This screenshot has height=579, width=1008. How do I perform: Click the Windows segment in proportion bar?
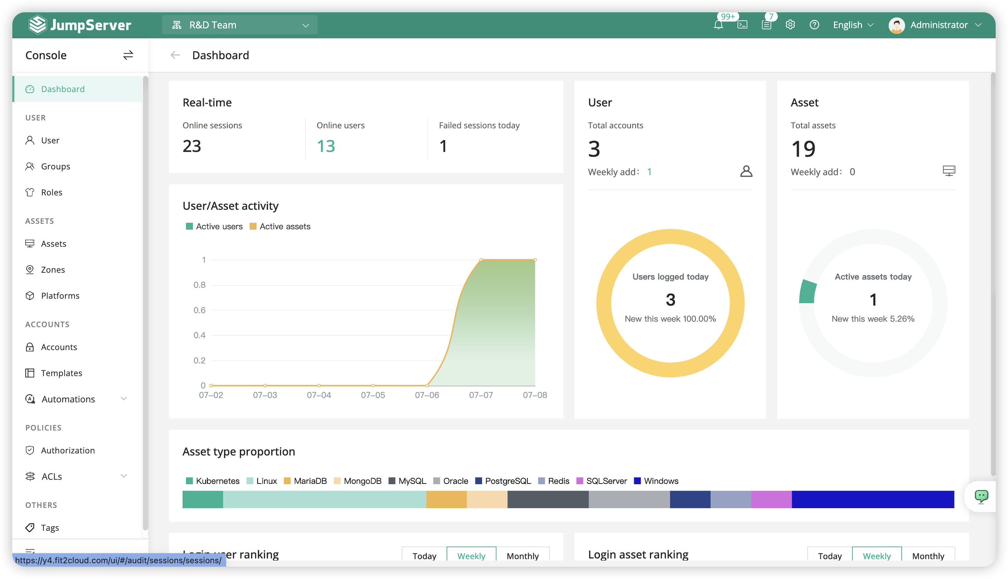[873, 499]
